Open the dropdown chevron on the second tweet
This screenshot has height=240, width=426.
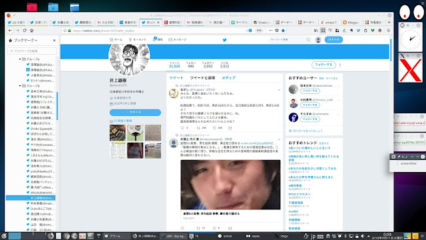coord(279,139)
